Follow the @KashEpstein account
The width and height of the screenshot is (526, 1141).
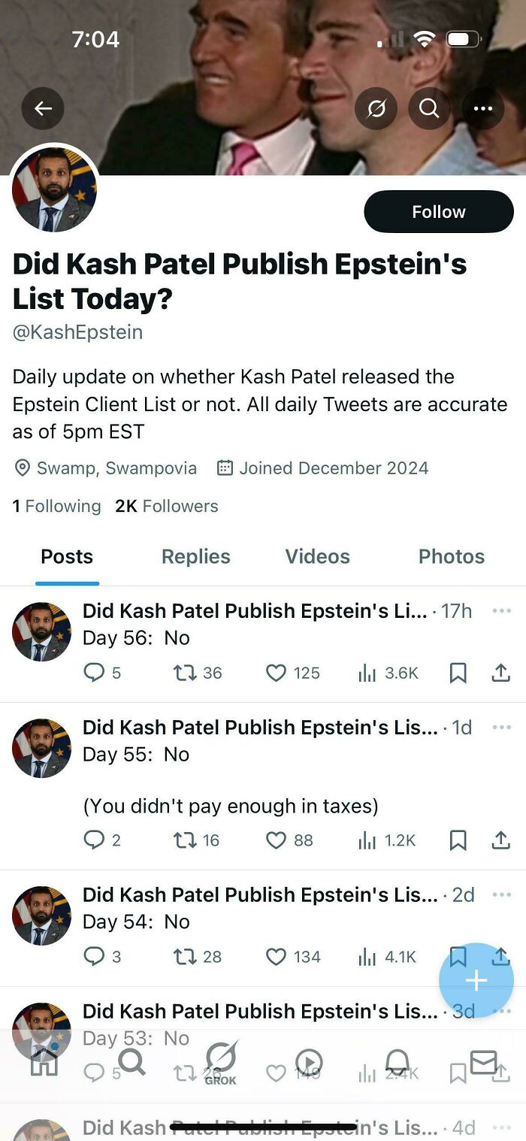click(438, 211)
